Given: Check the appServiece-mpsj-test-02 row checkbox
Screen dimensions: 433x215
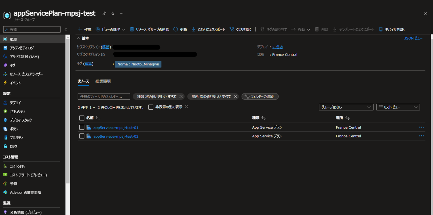Looking at the screenshot, I should coord(82,136).
